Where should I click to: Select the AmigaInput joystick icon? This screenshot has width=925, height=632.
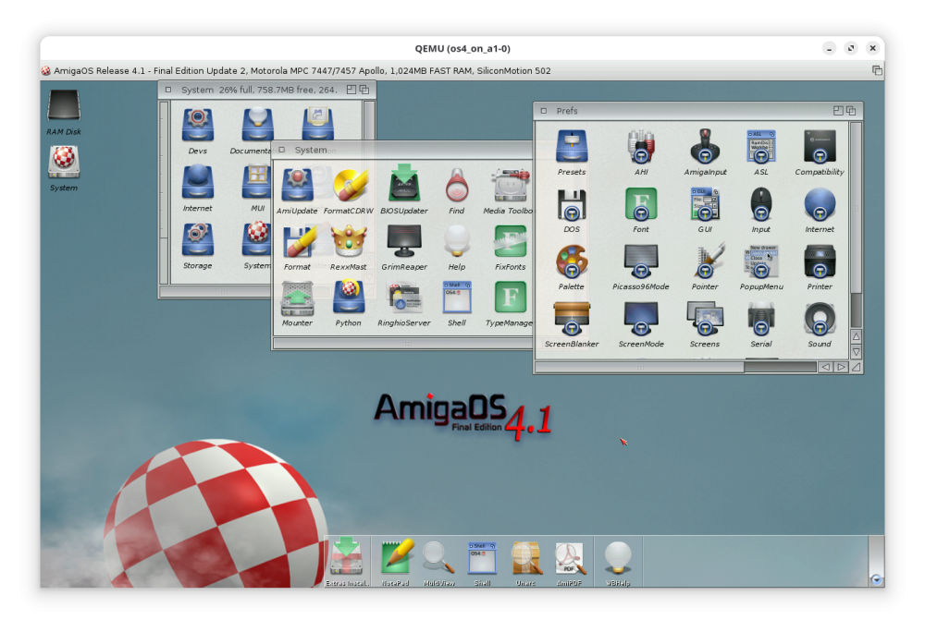(705, 148)
